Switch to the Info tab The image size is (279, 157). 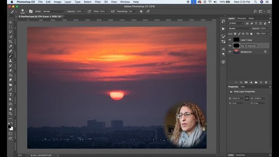click(242, 87)
